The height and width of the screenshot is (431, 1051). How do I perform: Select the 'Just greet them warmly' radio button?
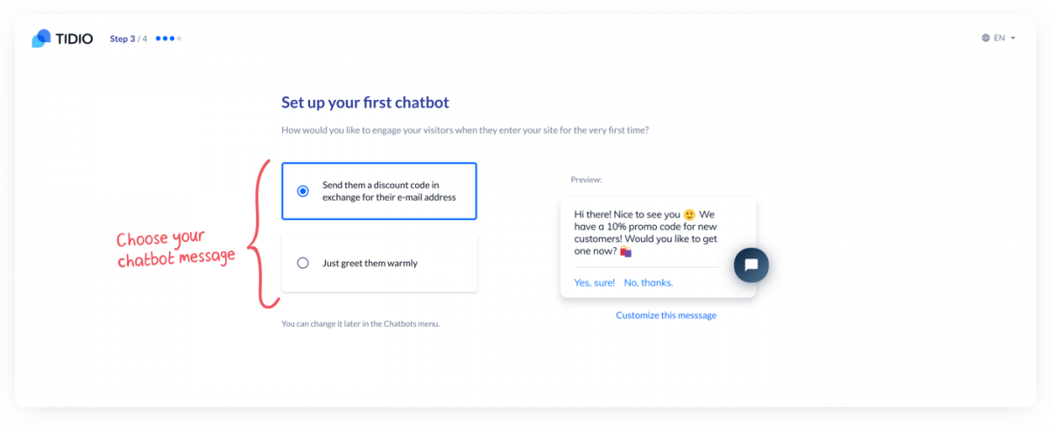(x=303, y=263)
